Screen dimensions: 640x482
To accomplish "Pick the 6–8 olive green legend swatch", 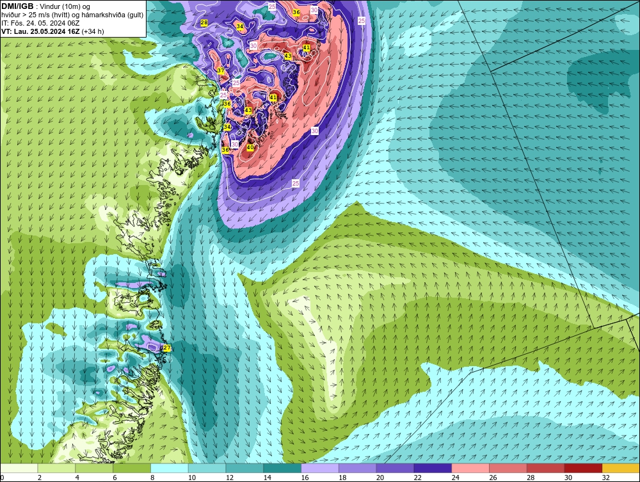I will [x=132, y=468].
